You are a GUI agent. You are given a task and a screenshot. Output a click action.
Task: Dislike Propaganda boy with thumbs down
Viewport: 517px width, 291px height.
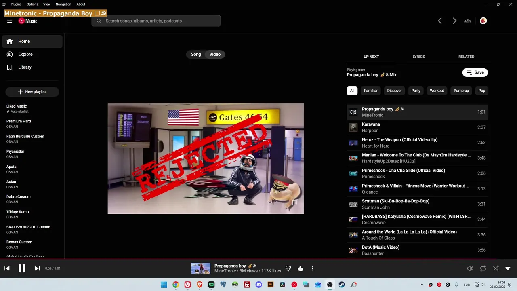[288, 268]
